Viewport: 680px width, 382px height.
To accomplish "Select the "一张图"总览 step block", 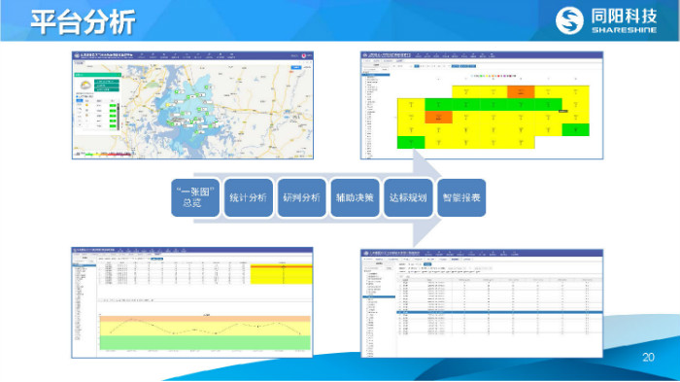I will (x=195, y=197).
